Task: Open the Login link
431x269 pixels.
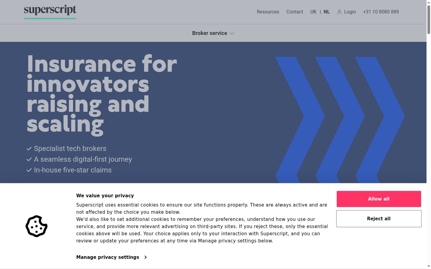Action: 350,12
